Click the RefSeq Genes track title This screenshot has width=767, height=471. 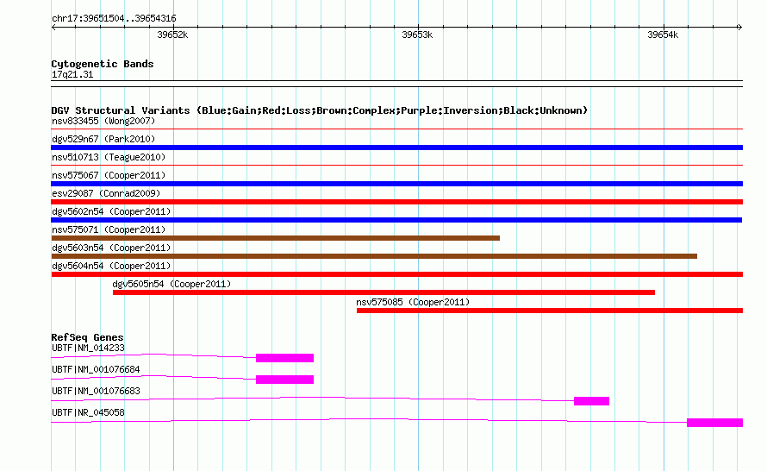click(x=87, y=337)
